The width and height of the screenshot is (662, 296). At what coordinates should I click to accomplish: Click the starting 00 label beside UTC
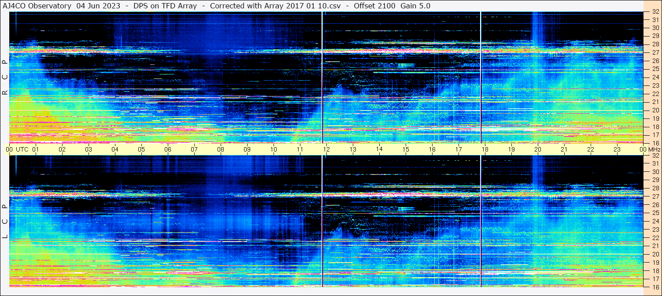pyautogui.click(x=9, y=149)
